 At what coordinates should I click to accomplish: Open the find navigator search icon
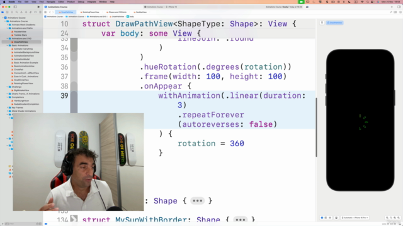click(17, 12)
